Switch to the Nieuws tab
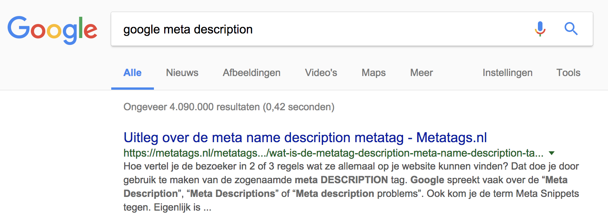The height and width of the screenshot is (222, 608). (x=182, y=73)
